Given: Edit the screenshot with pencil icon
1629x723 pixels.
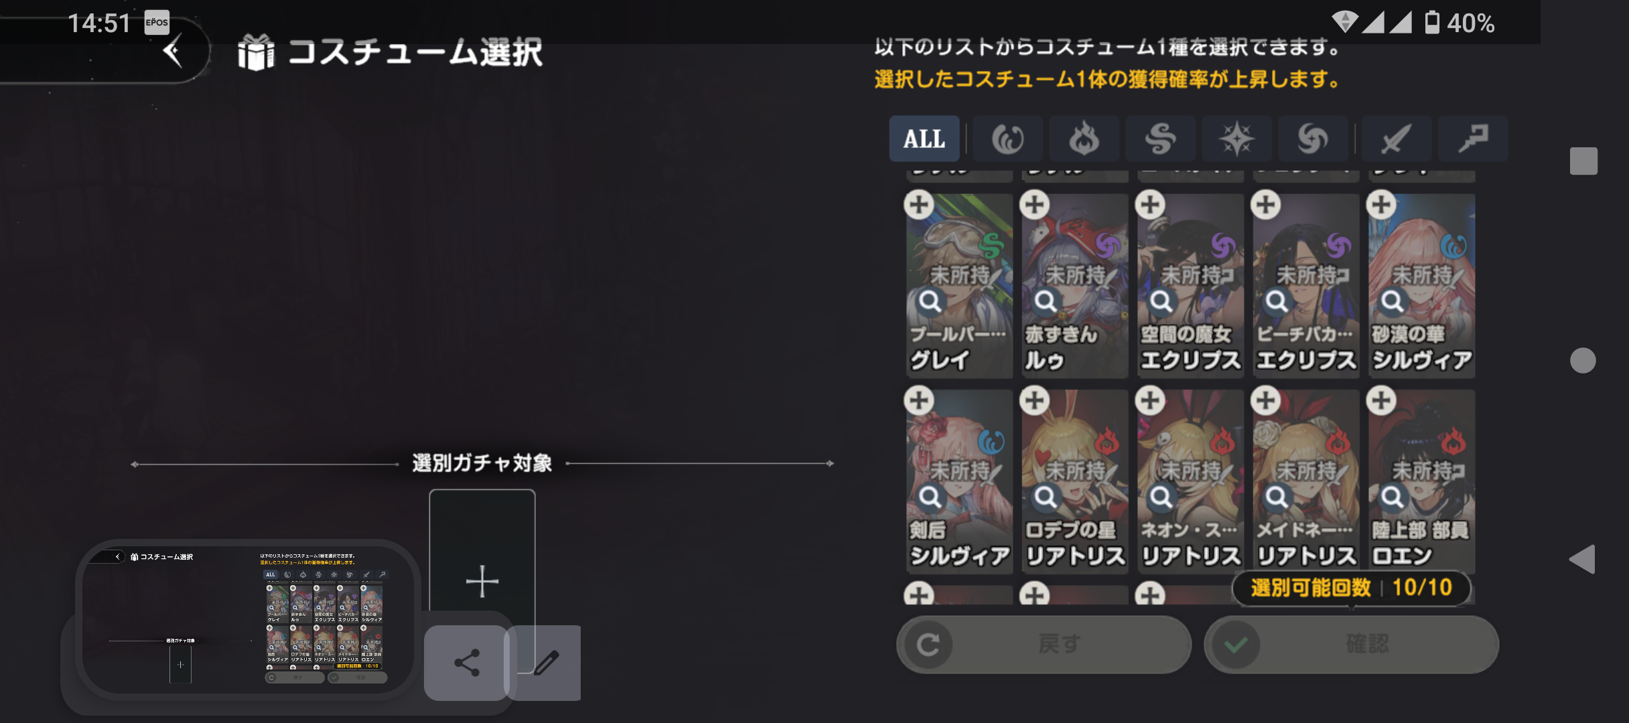Looking at the screenshot, I should click(546, 663).
